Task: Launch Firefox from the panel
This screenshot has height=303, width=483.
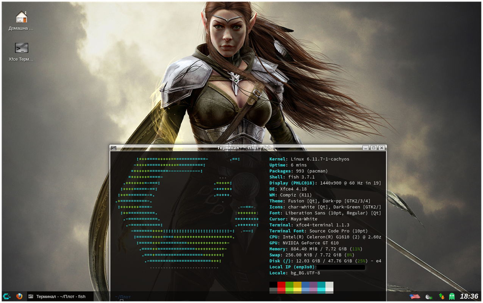Action: [x=19, y=296]
